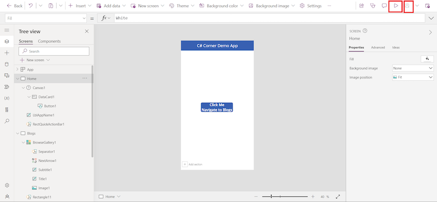Screen dimensions: 437x202
Task: Open the Variables (x) icon in sidebar
Action: pyautogui.click(x=7, y=98)
